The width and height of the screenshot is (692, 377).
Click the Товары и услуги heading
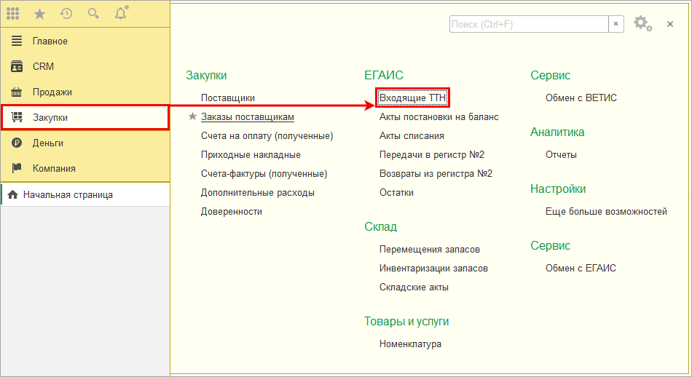pos(406,322)
